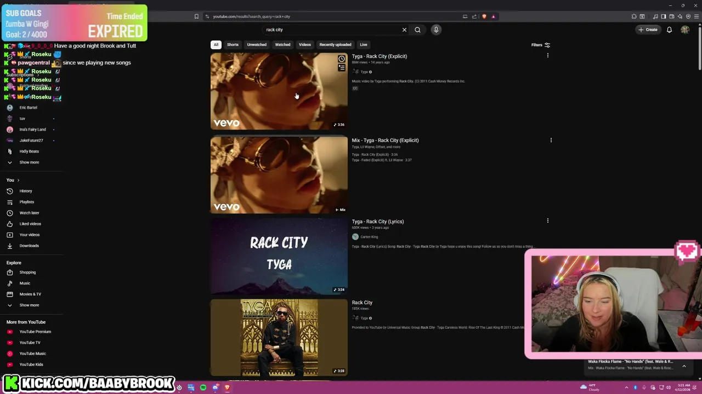Open YouTube Premium link
The width and height of the screenshot is (702, 394).
point(35,332)
